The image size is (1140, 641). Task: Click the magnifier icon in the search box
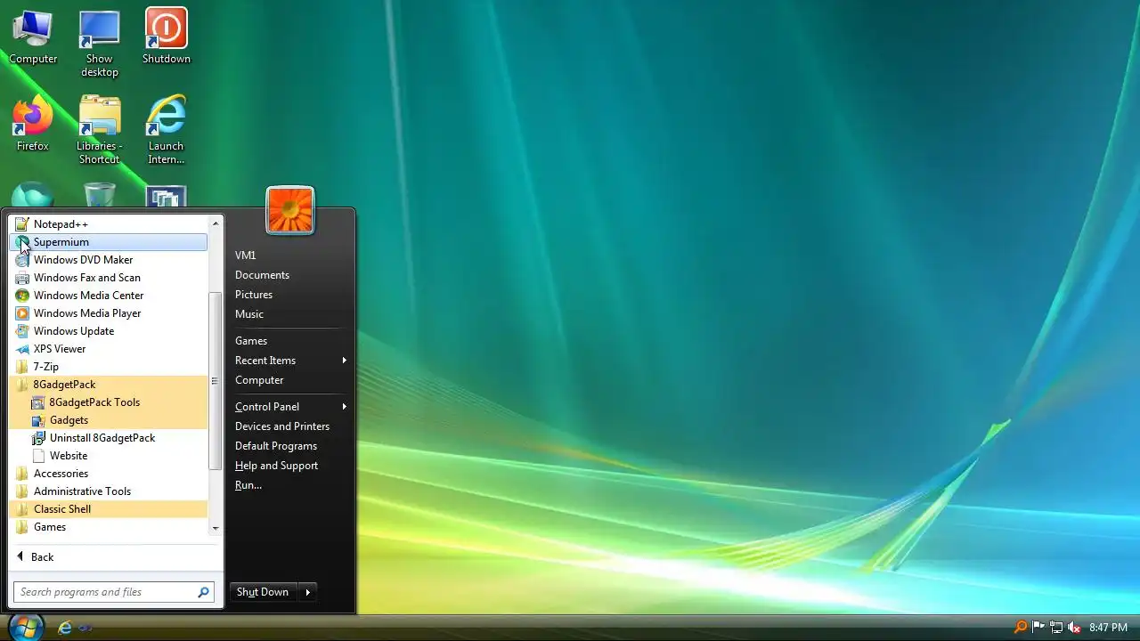(x=203, y=592)
